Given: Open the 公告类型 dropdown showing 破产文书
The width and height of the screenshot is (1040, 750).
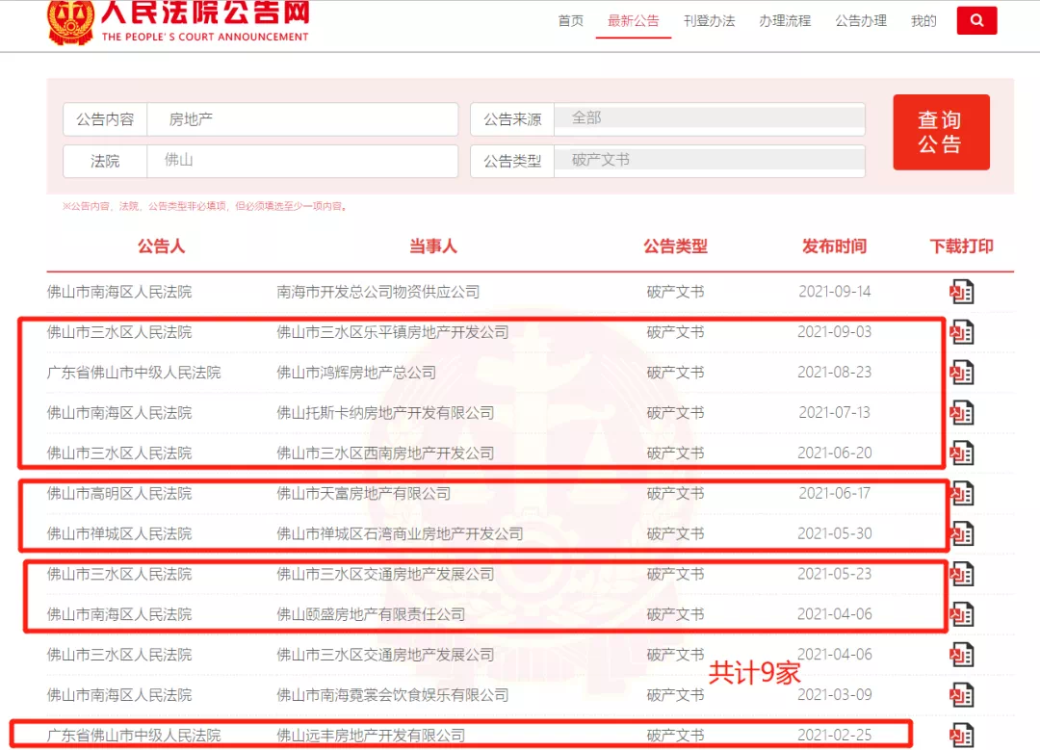Looking at the screenshot, I should tap(708, 161).
